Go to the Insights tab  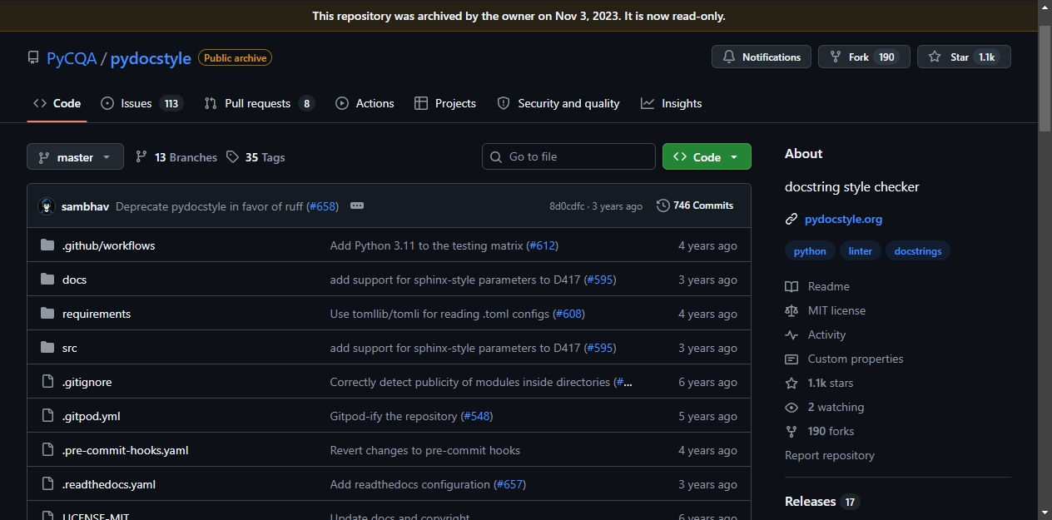pos(671,103)
